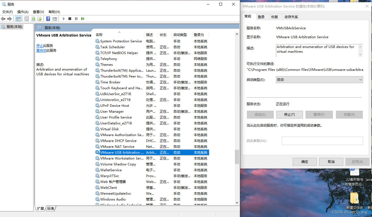This screenshot has height=217, width=372.
Task: Click the gear icon beside Virtual Disk
Action: point(97,129)
